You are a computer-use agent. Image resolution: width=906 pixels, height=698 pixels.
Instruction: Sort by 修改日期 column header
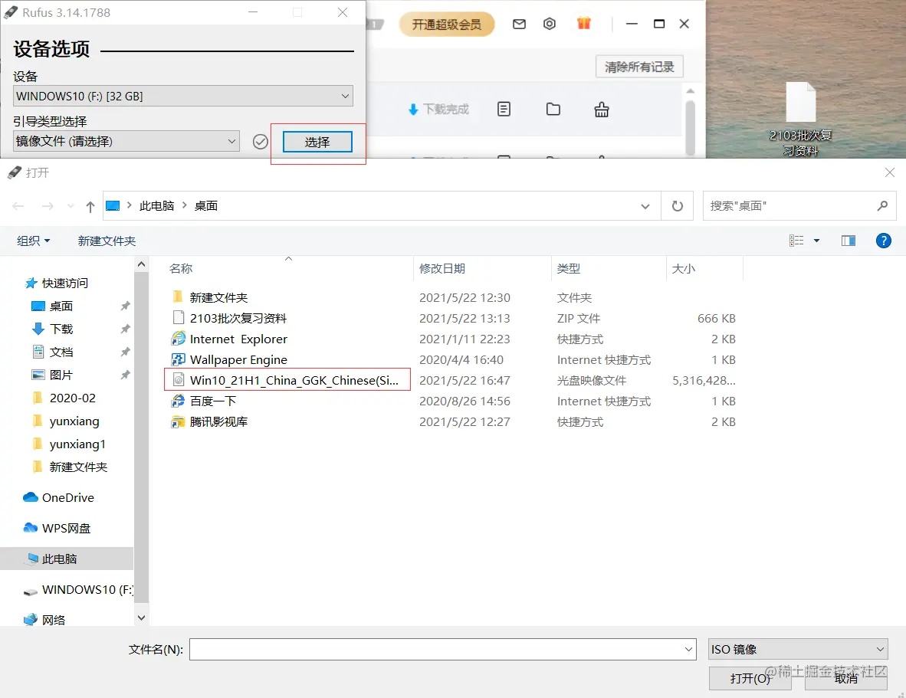(442, 268)
